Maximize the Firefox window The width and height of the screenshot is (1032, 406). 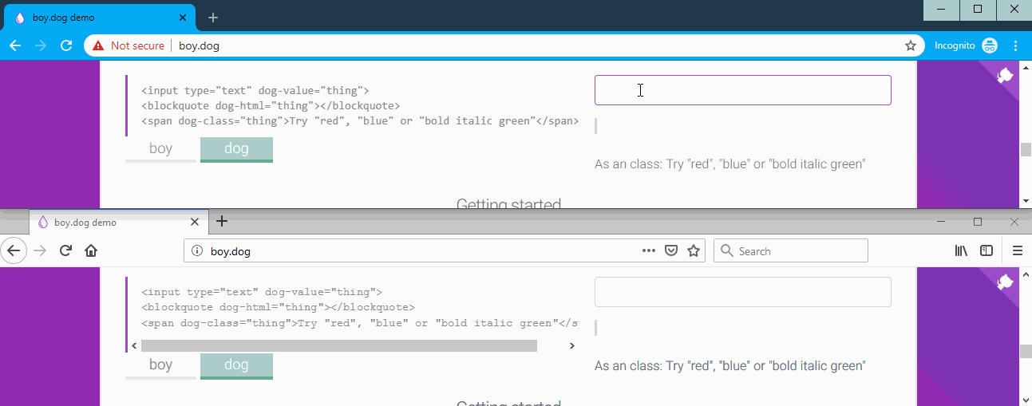tap(978, 222)
